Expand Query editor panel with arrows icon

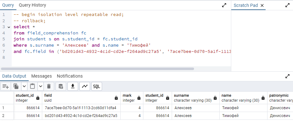224,5
